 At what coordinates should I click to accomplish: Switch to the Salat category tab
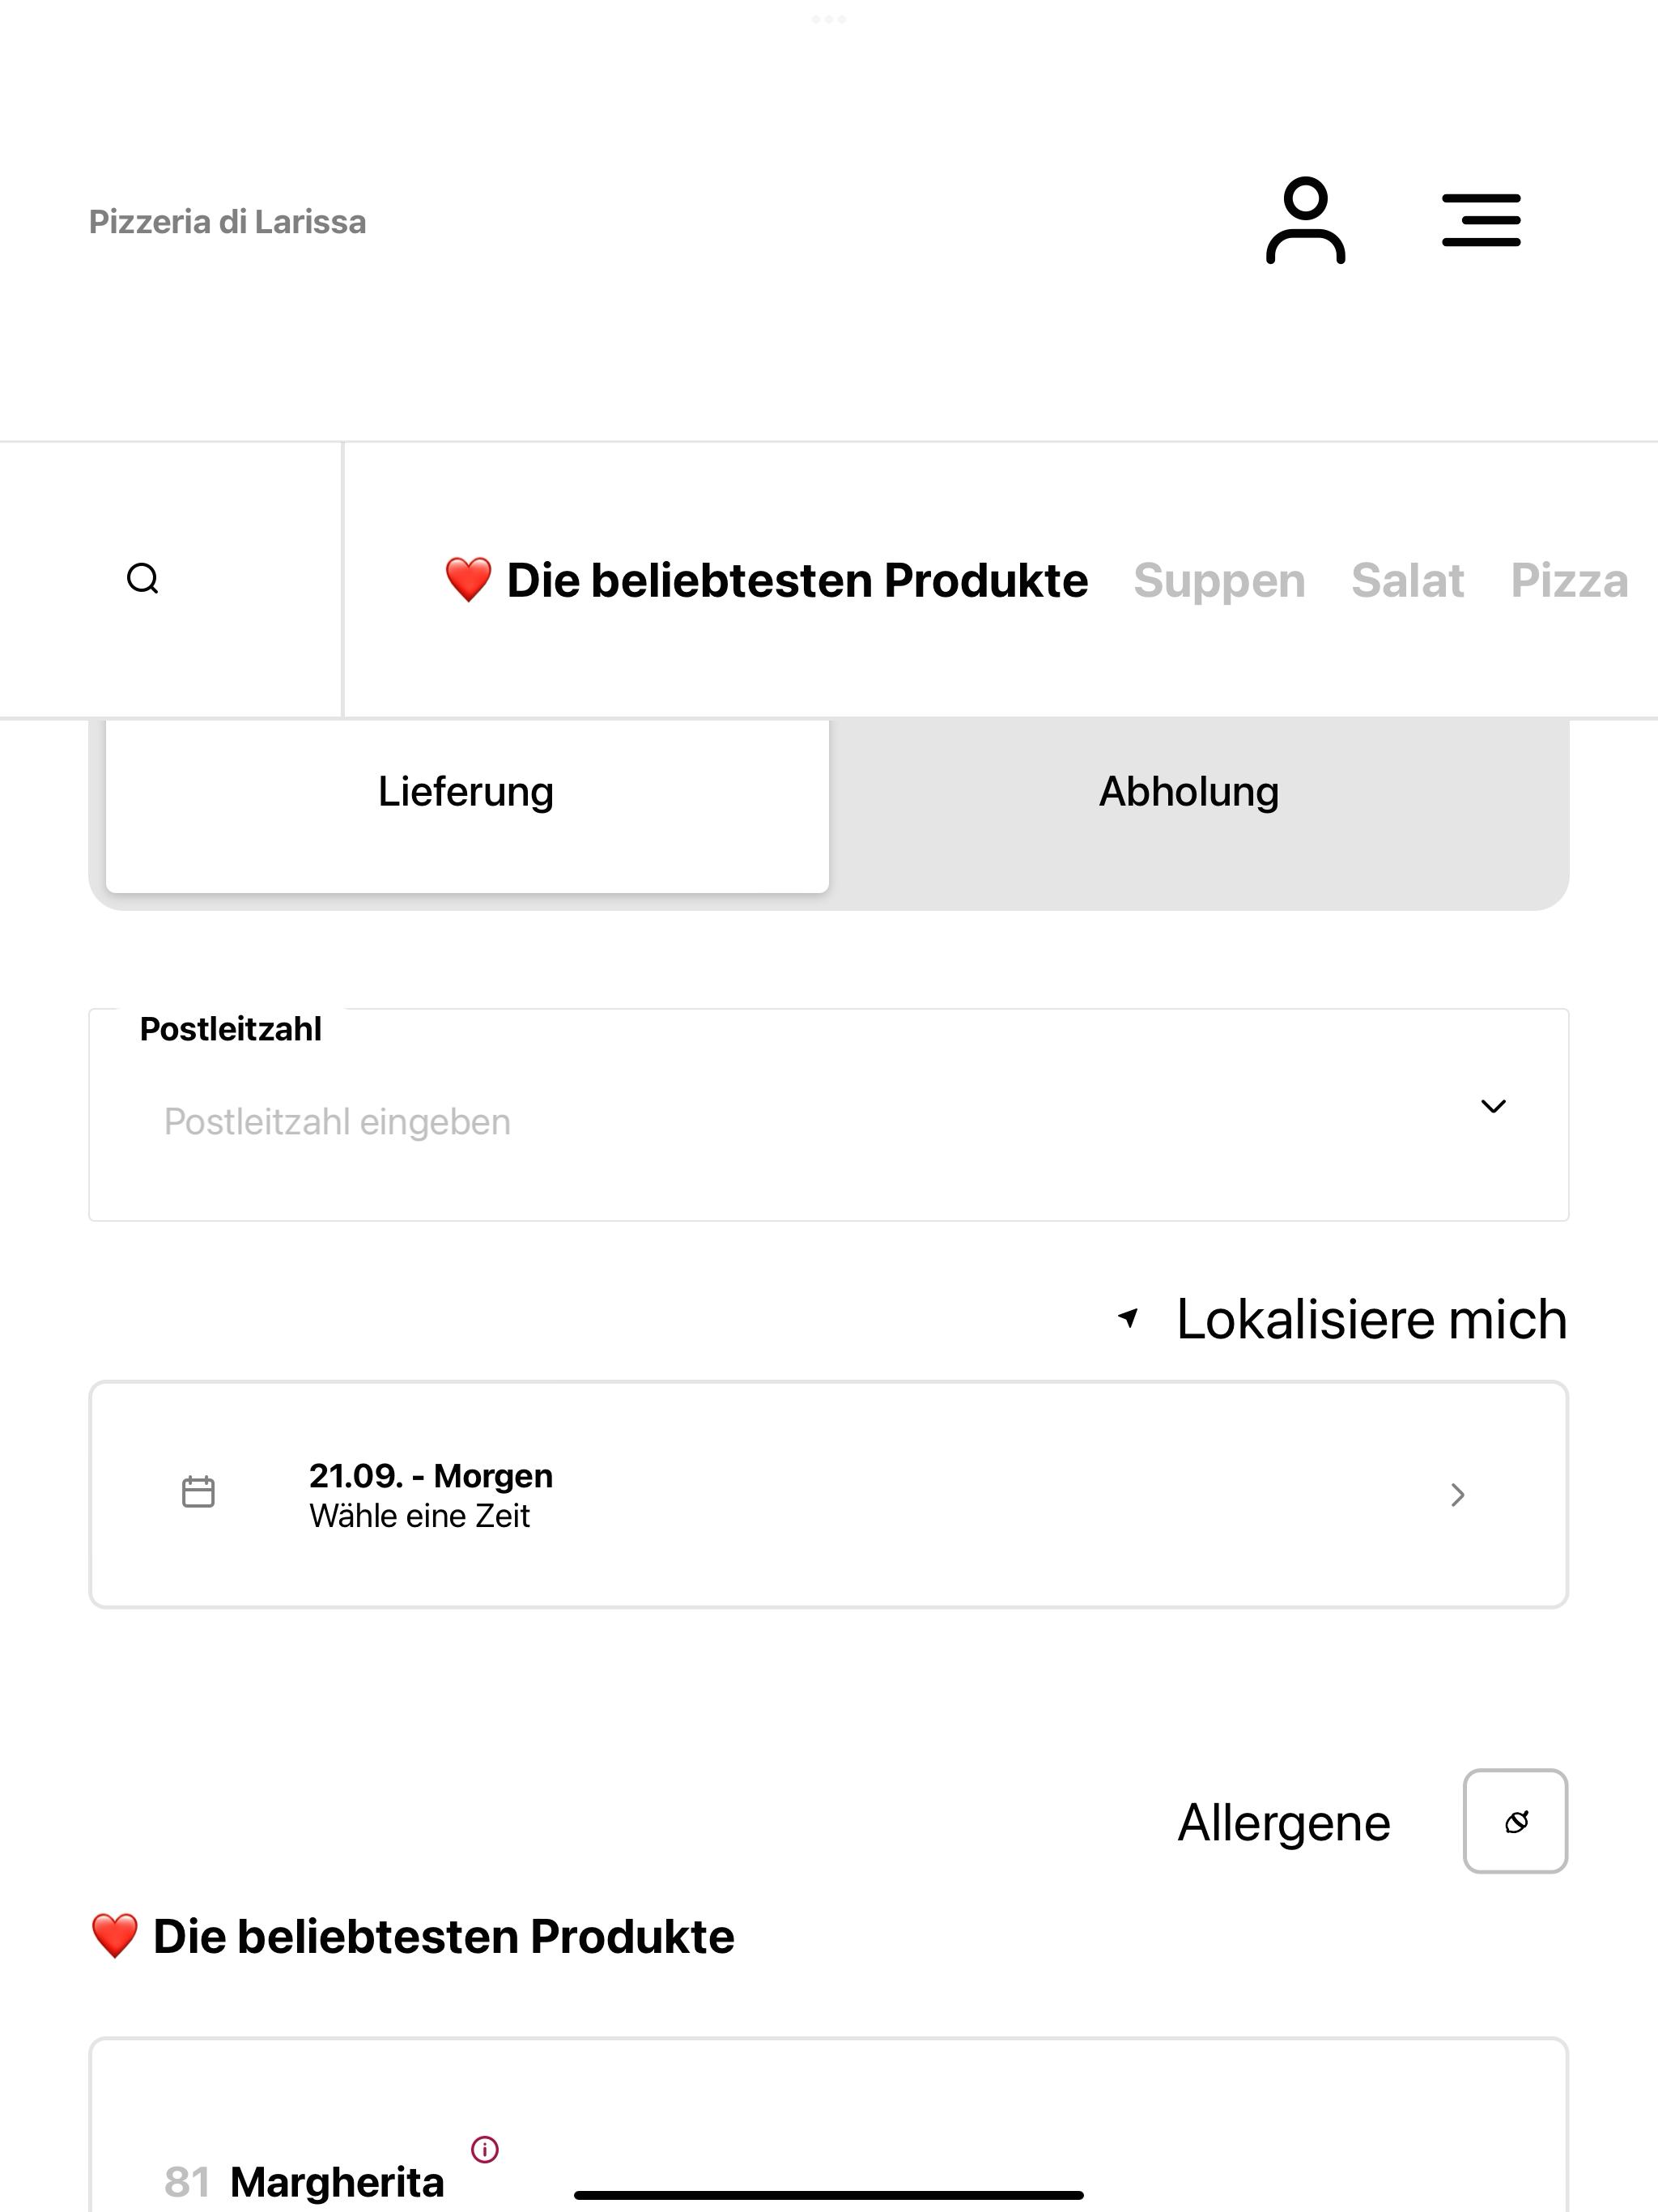[x=1407, y=581]
